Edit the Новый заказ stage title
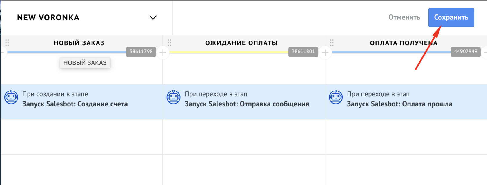The image size is (487, 185). tap(79, 43)
